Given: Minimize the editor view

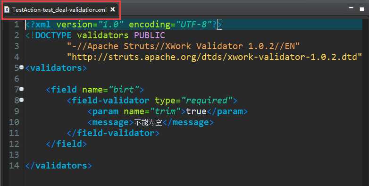Looking at the screenshot, I should tap(351, 8).
